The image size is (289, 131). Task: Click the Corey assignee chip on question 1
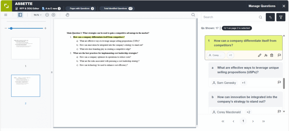pos(216,55)
